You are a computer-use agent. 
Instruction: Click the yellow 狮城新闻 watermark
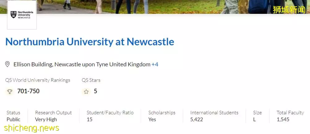[x=289, y=10]
